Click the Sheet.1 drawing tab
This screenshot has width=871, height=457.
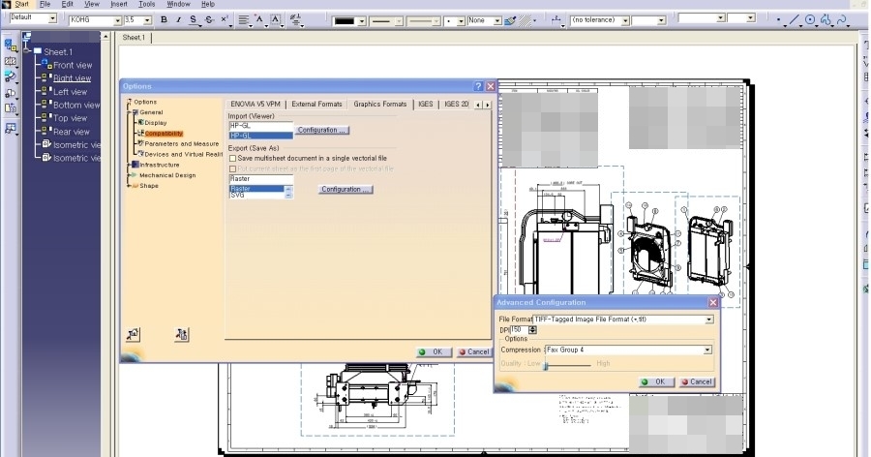[134, 38]
